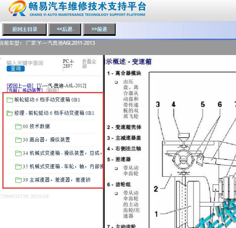Click folder icon beside 前轮驱动 6 档手动变速箱 0B1
Image resolution: width=236 pixels, height=228 pixels.
(x=10, y=100)
